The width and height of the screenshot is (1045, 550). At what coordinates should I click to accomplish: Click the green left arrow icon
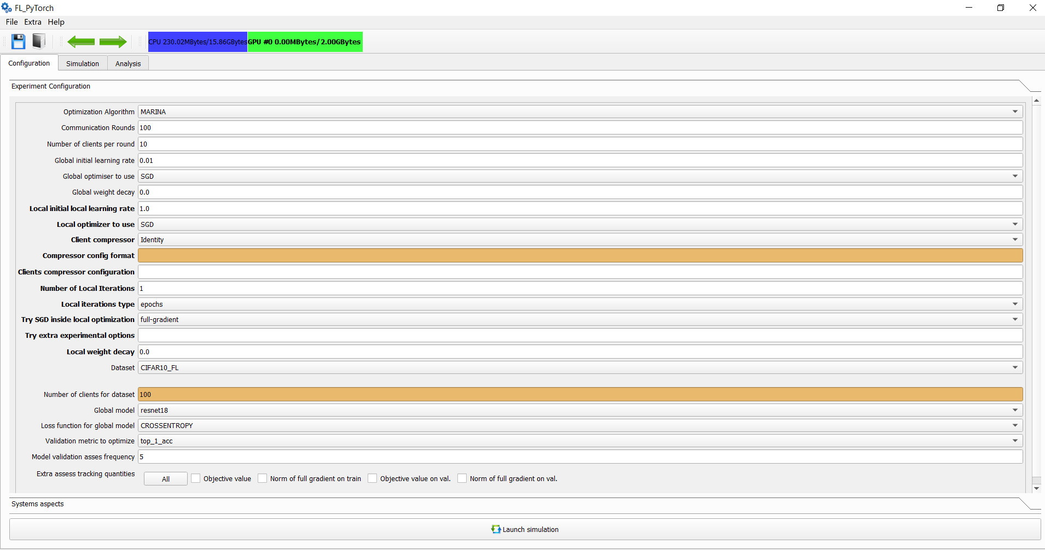click(x=81, y=42)
